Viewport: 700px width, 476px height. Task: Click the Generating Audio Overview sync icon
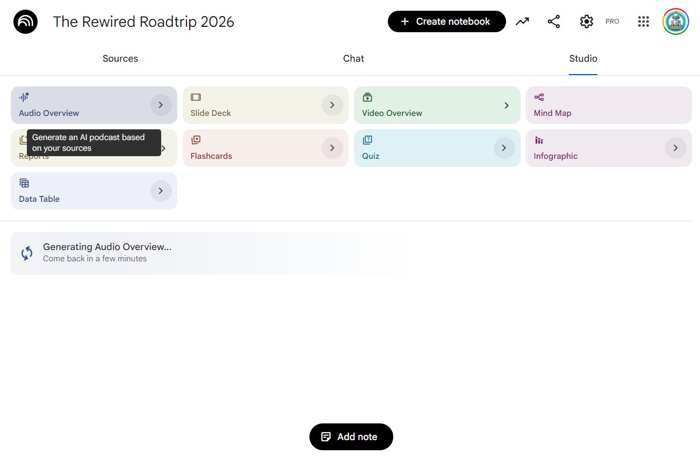[27, 253]
